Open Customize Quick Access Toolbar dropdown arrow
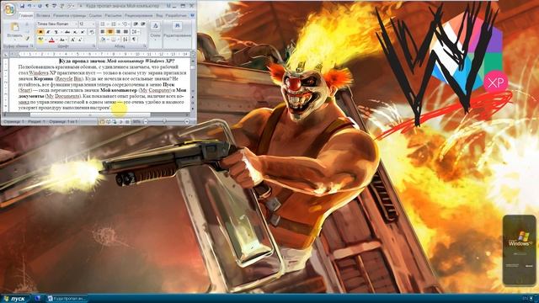Viewport: 539px width, 303px height. pos(82,6)
